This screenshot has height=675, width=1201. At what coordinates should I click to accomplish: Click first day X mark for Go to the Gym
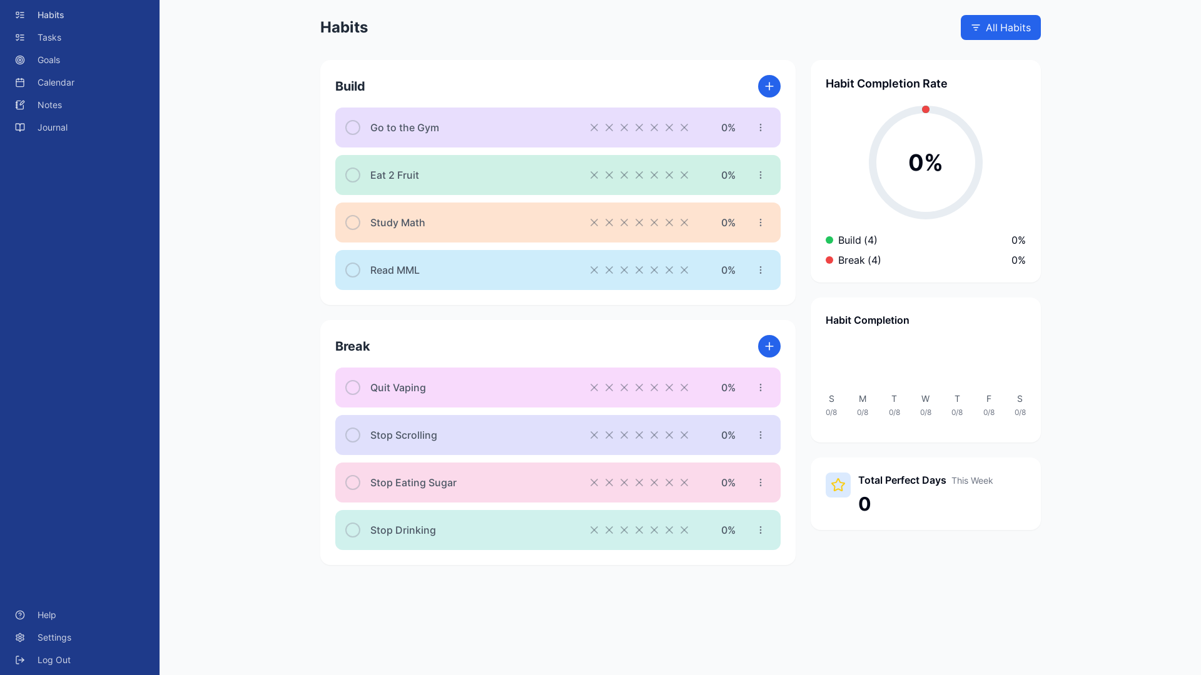tap(594, 127)
